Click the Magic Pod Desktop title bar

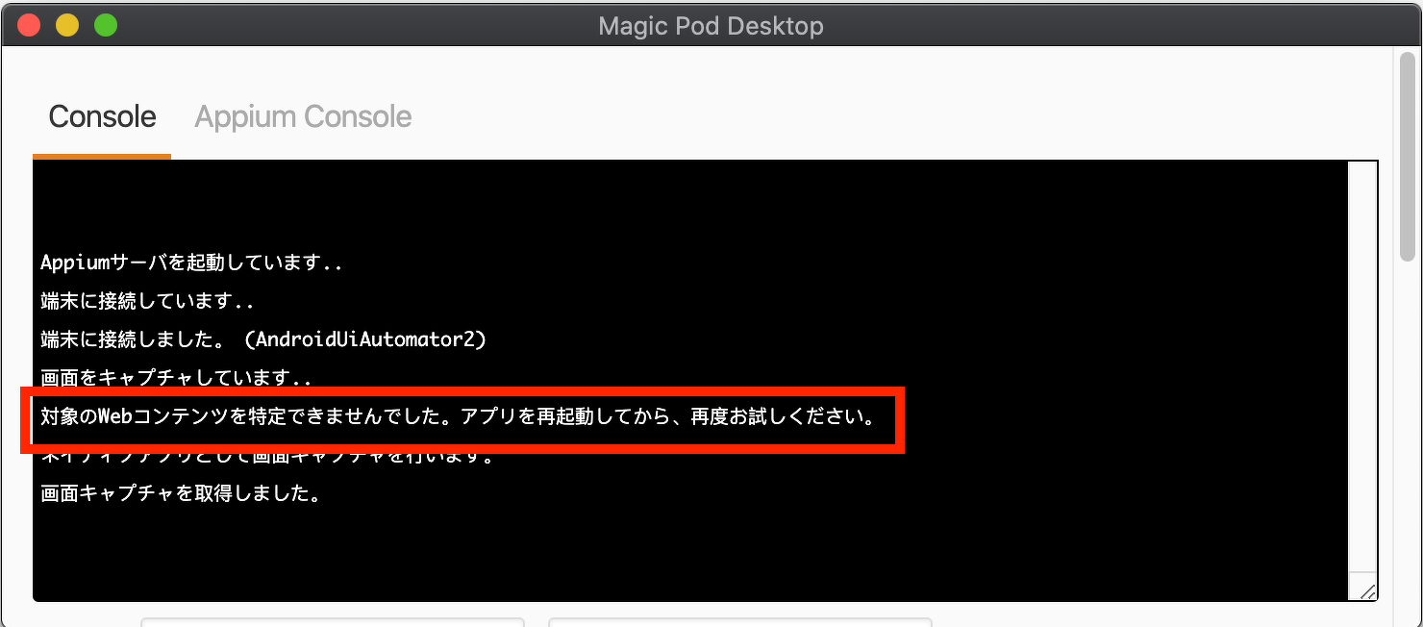coord(711,25)
